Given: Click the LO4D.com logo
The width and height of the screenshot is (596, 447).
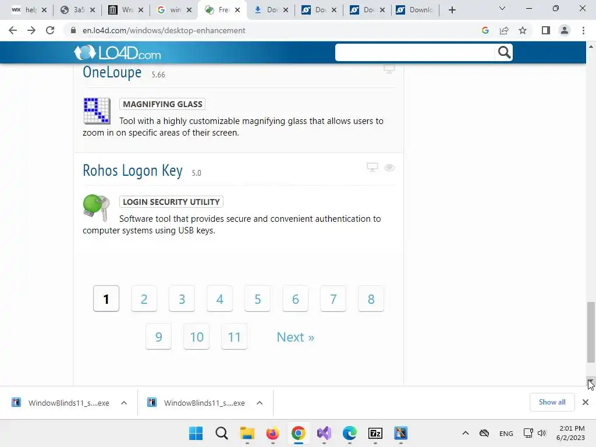Looking at the screenshot, I should coord(118,53).
